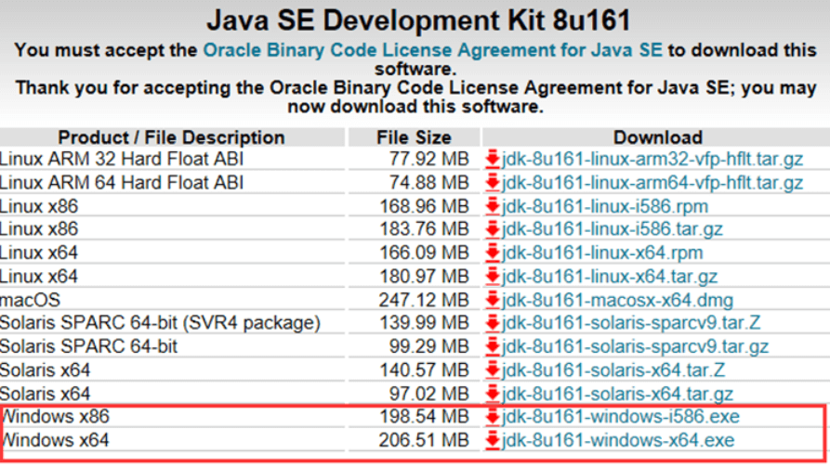Download jdk-8u161-solaris-x64.tar.Z
The image size is (830, 467).
[x=613, y=370]
